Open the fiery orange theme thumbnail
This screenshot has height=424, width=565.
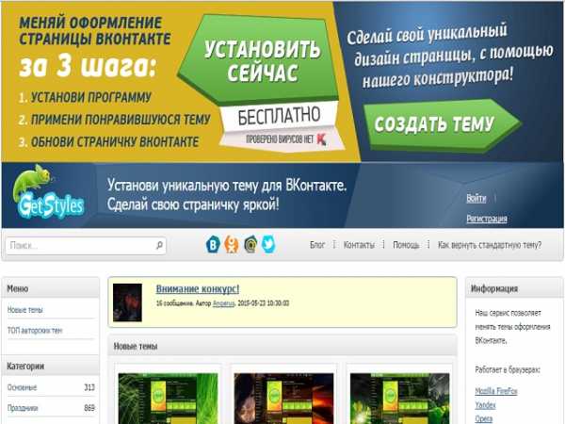(x=283, y=399)
